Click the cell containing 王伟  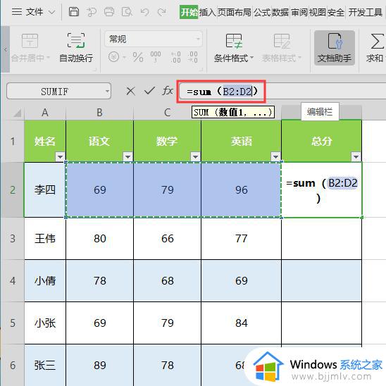tap(45, 239)
